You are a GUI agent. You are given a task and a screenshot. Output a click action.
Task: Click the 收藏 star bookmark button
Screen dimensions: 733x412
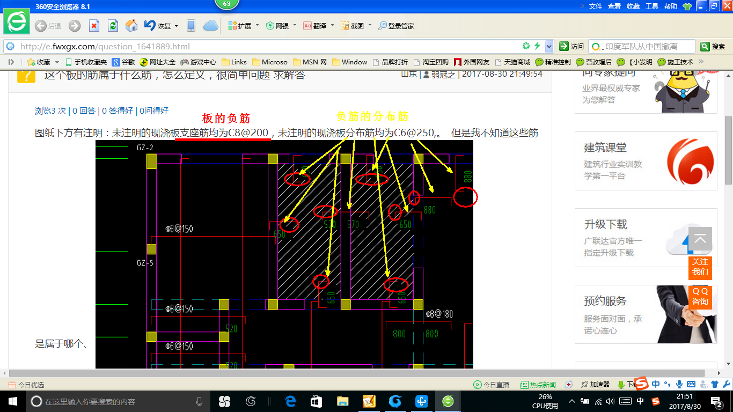(x=38, y=62)
